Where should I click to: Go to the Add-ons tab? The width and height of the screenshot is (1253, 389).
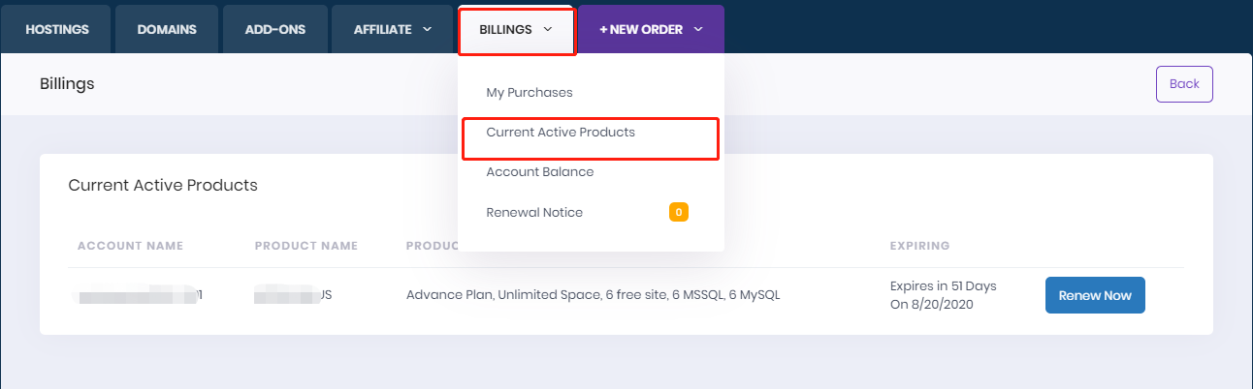[275, 29]
